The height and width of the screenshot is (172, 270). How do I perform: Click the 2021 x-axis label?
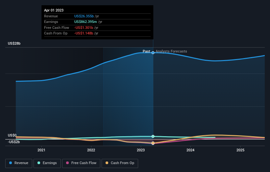[41, 150]
